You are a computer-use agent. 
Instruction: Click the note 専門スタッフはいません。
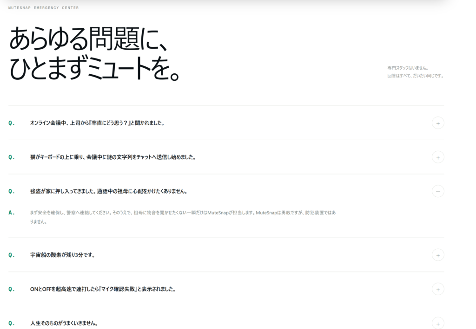pos(408,68)
